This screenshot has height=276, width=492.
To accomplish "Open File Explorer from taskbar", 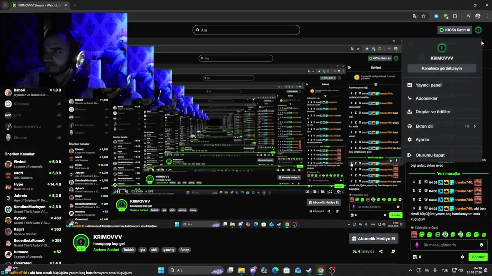I will [241, 270].
